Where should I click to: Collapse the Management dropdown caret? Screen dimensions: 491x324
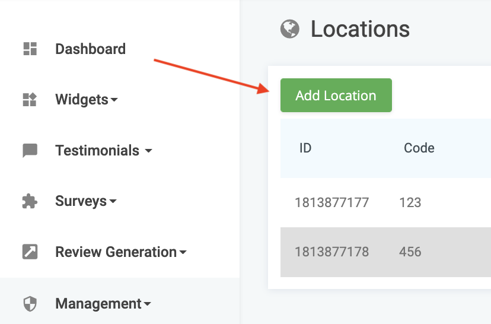pyautogui.click(x=147, y=304)
